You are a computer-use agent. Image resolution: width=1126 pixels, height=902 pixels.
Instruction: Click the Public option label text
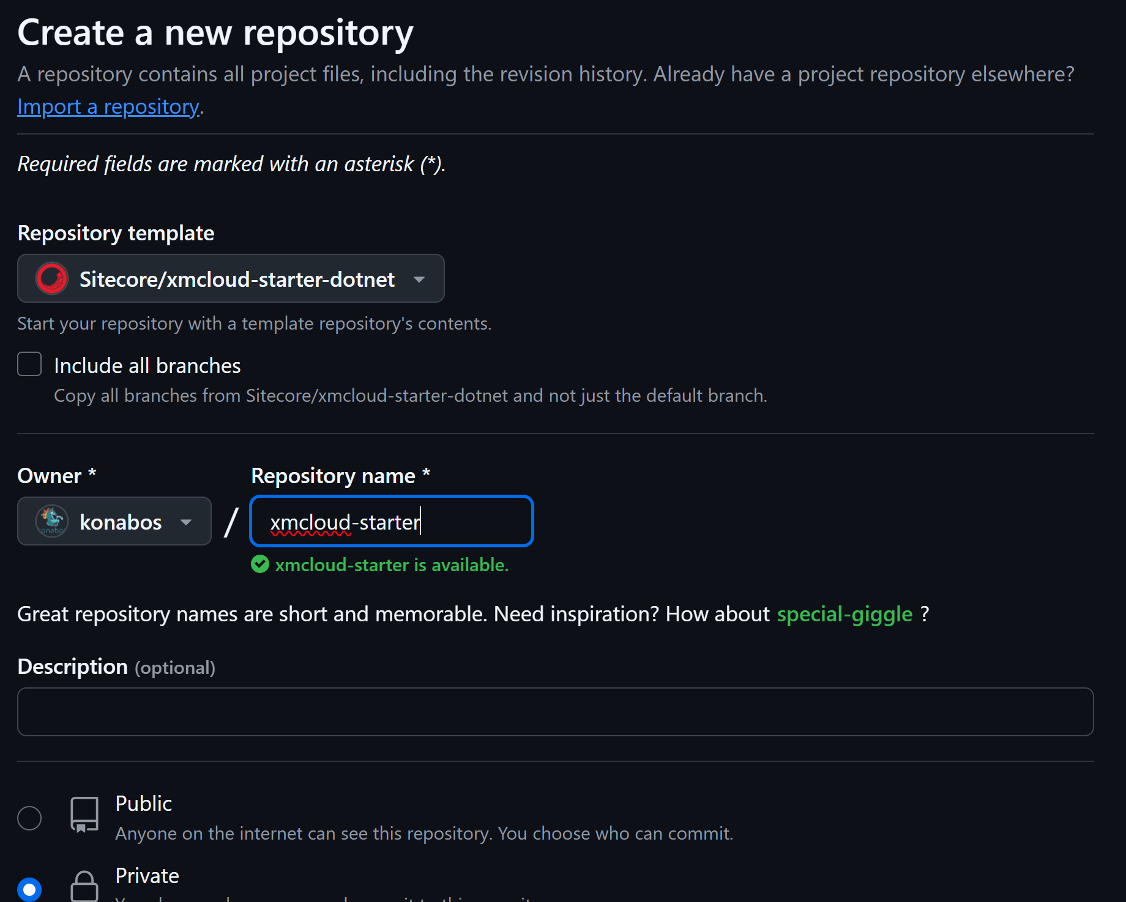point(144,804)
